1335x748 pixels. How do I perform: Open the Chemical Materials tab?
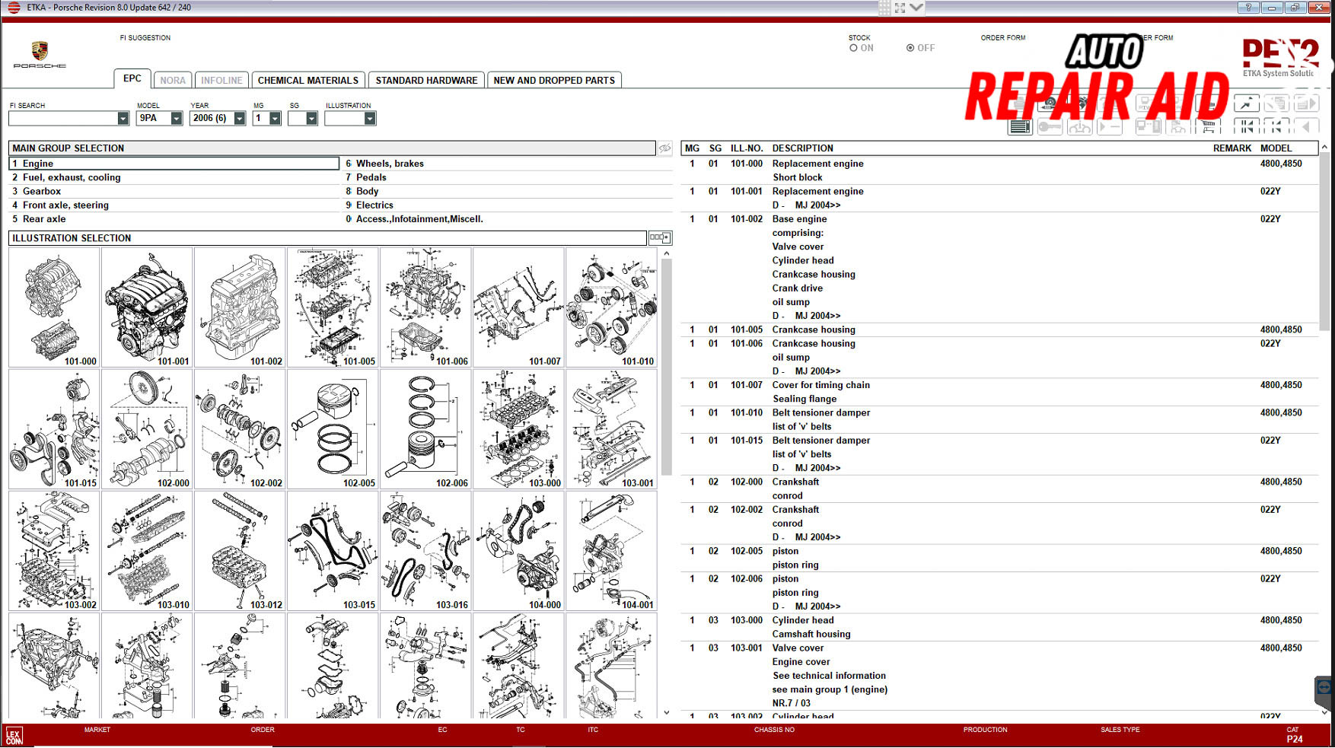point(308,80)
